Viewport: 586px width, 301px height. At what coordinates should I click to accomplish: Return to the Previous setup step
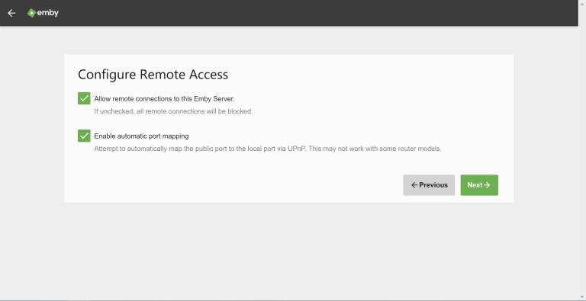pyautogui.click(x=429, y=185)
